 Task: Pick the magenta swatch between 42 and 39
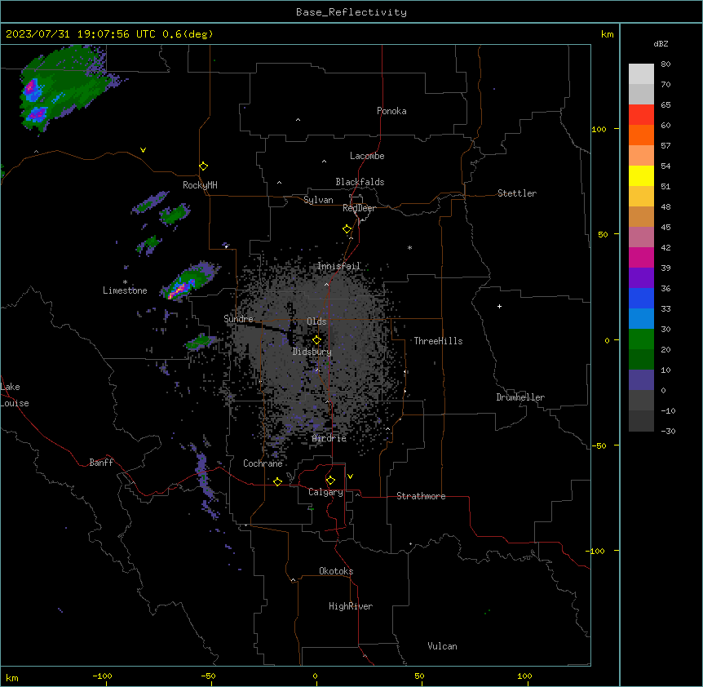(x=641, y=257)
